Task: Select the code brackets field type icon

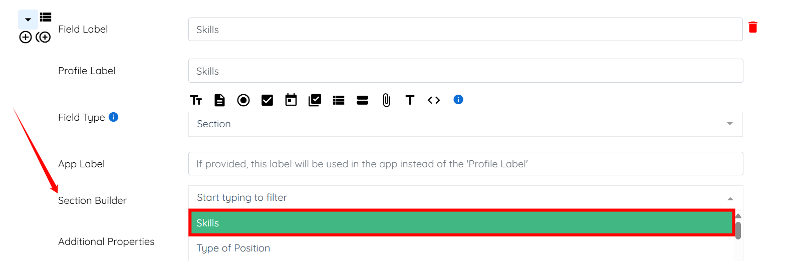Action: 434,100
